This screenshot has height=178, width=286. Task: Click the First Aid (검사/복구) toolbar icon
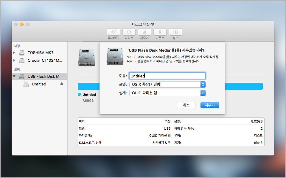click(x=113, y=32)
